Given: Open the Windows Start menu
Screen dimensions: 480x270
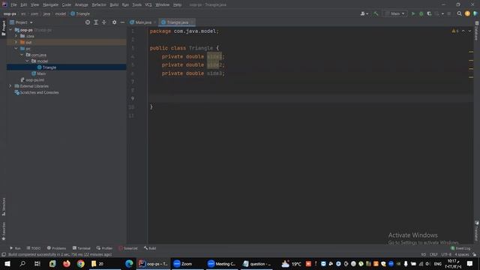Looking at the screenshot, I should (7, 263).
